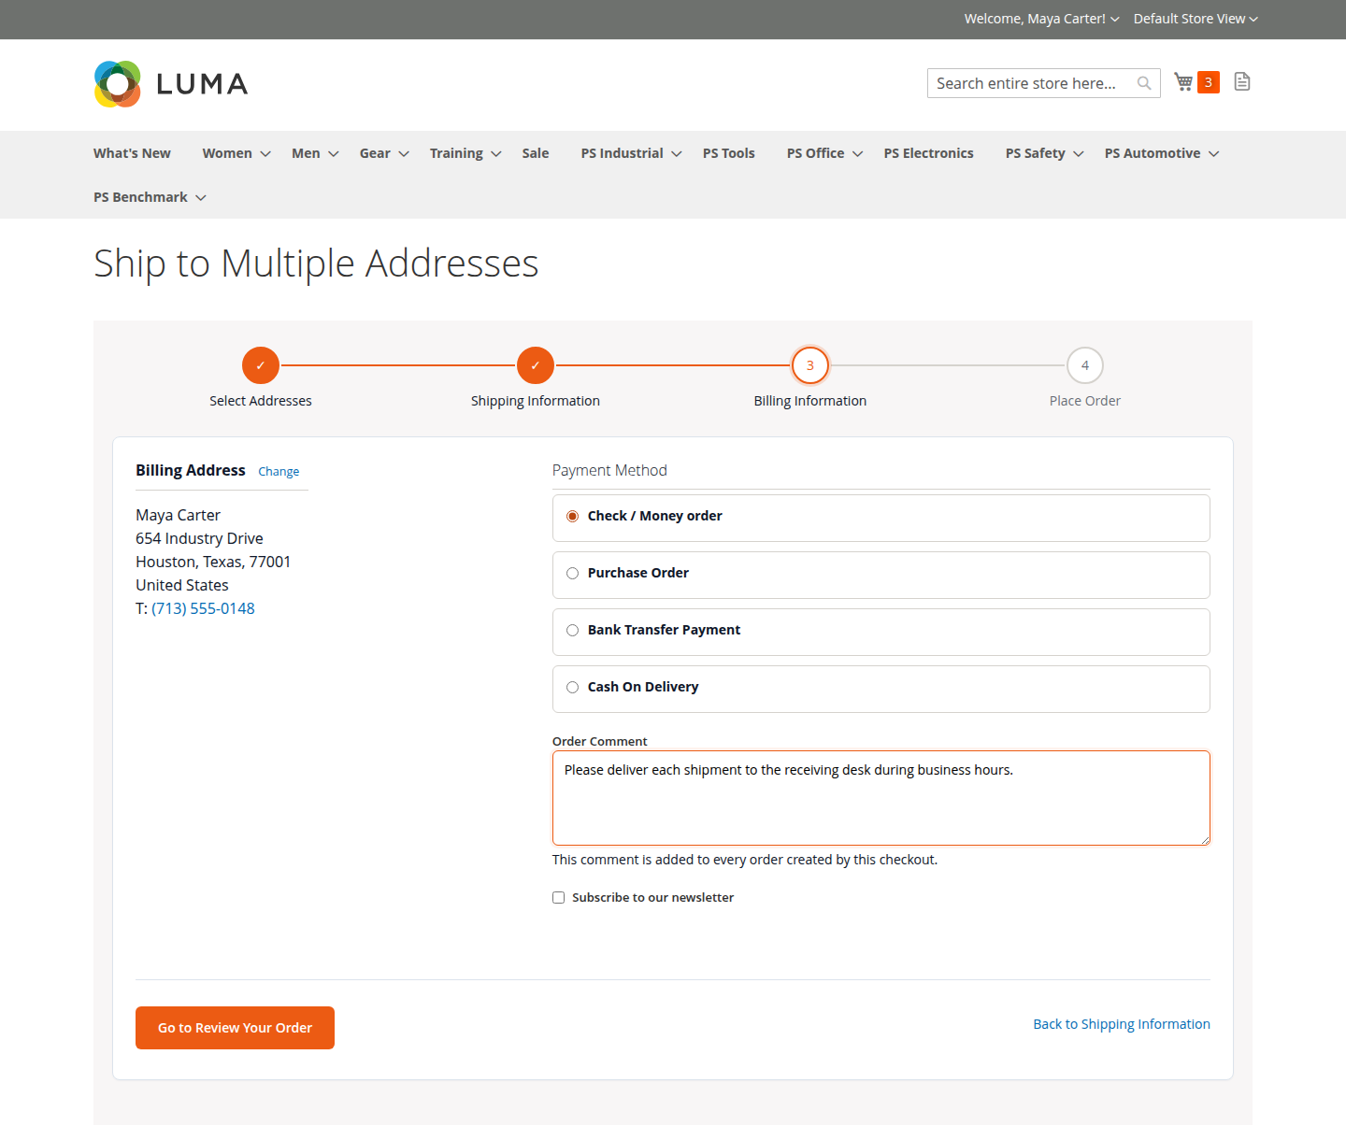Expand the PS Office menu chevron
1346x1140 pixels.
coord(858,154)
